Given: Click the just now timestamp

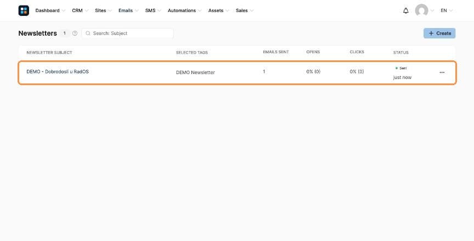Looking at the screenshot, I should [x=402, y=77].
